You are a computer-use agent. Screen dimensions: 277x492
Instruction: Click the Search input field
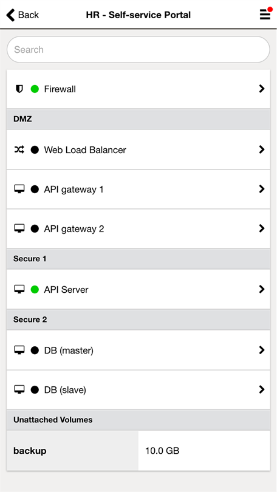138,50
